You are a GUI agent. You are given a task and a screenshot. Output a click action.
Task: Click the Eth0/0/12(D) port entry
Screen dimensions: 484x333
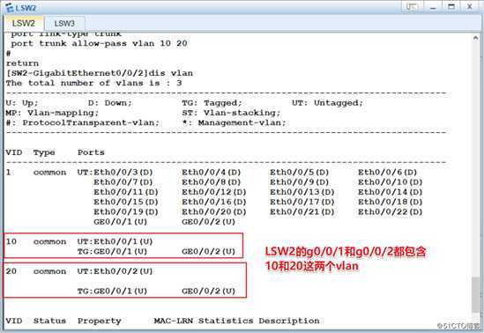coord(214,192)
